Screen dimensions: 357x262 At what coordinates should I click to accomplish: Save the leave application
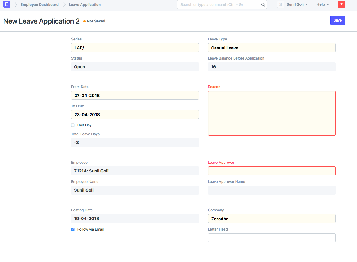coord(338,20)
